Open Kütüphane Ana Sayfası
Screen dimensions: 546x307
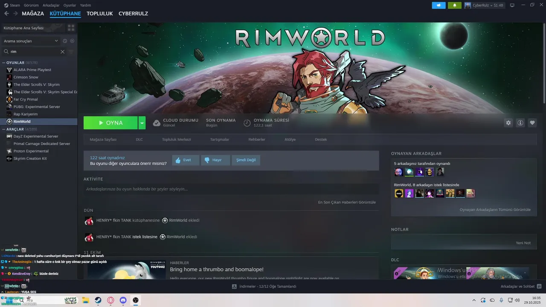[33, 28]
